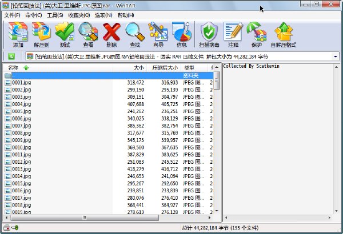Open the Commands (命令) menu
The image size is (343, 234).
point(34,15)
